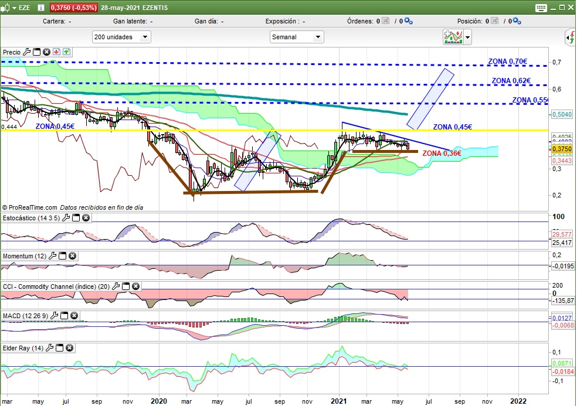Viewport: 577px width, 406px height.
Task: Open CCI indicator wrench settings
Action: [x=116, y=286]
